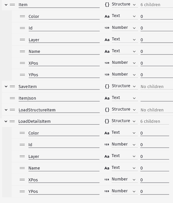
Task: Click curly braces icon for LoadDetailsItem
Action: point(107,121)
